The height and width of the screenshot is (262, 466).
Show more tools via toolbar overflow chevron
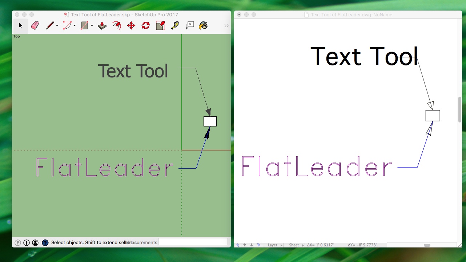tap(226, 26)
